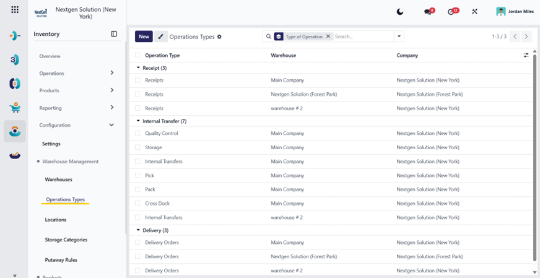Screen dimensions: 540x278
Task: Open the gear beside Operations Types title
Action: (219, 37)
